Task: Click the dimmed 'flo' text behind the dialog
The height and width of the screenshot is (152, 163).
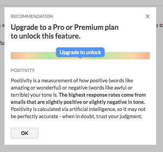Action: [x=2, y=43]
